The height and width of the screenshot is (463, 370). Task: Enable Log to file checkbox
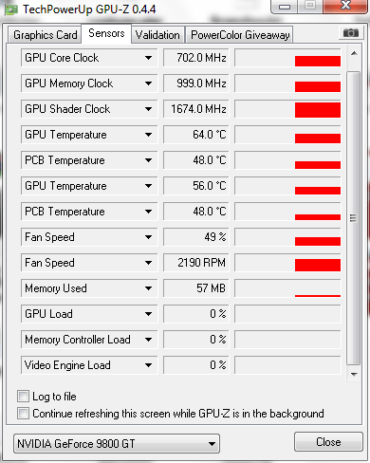click(x=23, y=396)
